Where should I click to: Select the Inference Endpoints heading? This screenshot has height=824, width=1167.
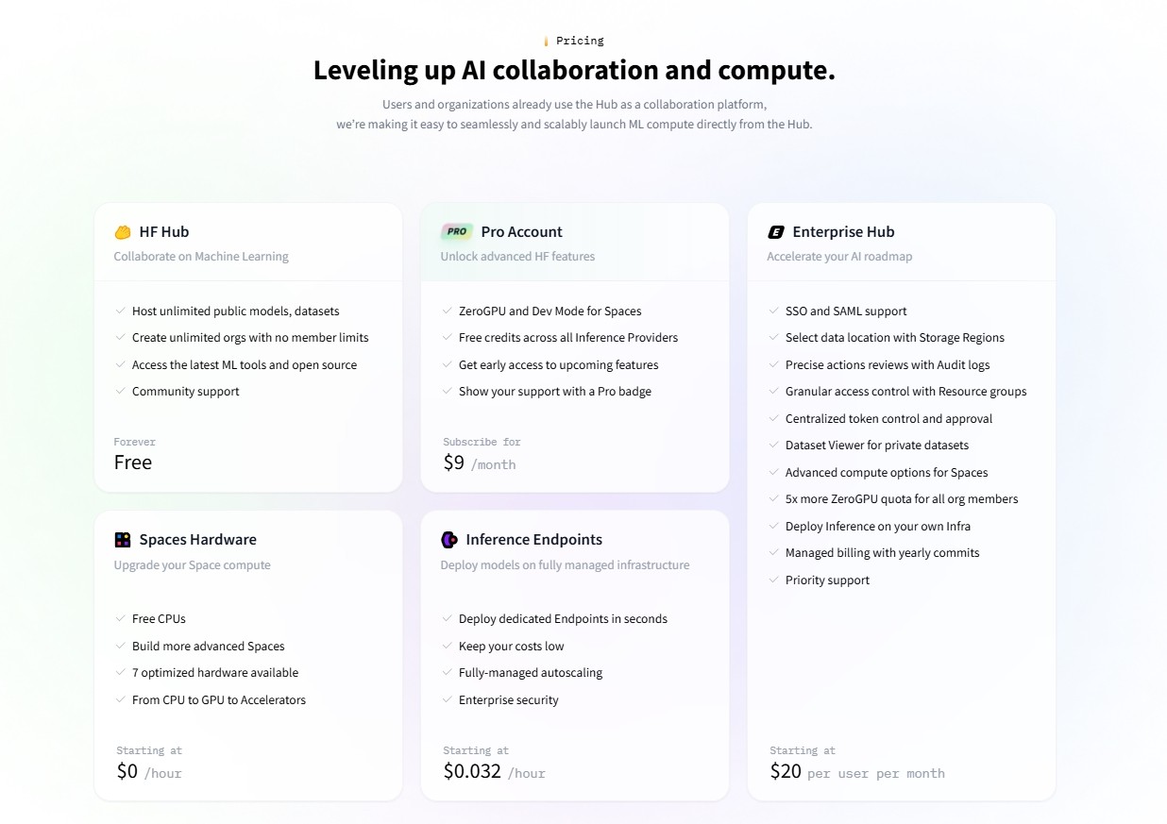(x=533, y=540)
